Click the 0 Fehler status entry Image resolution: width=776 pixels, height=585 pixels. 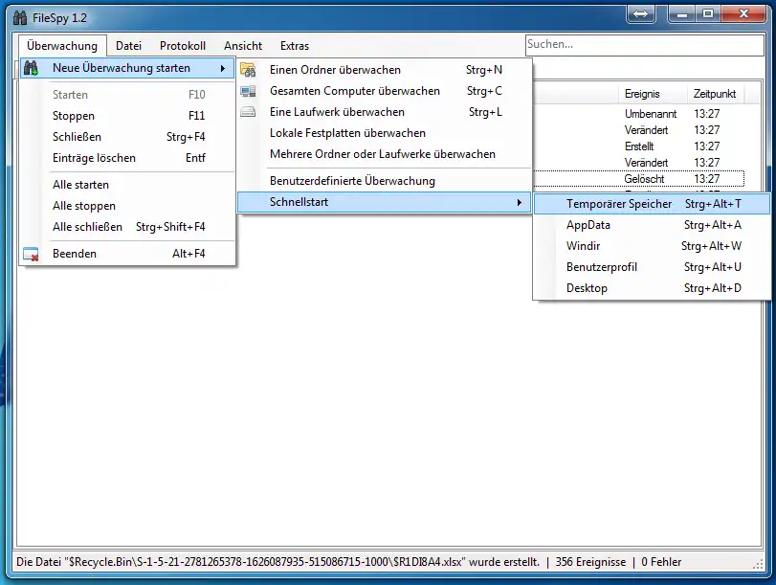pos(661,562)
